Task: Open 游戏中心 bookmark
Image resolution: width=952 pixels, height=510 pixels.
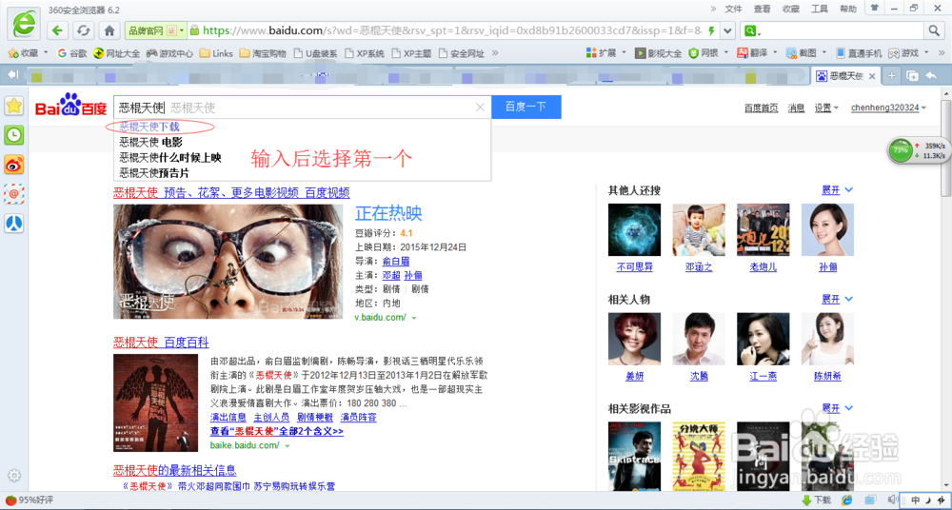Action: [x=169, y=53]
